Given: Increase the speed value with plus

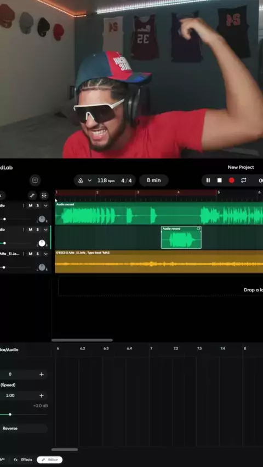Looking at the screenshot, I should click(x=42, y=395).
